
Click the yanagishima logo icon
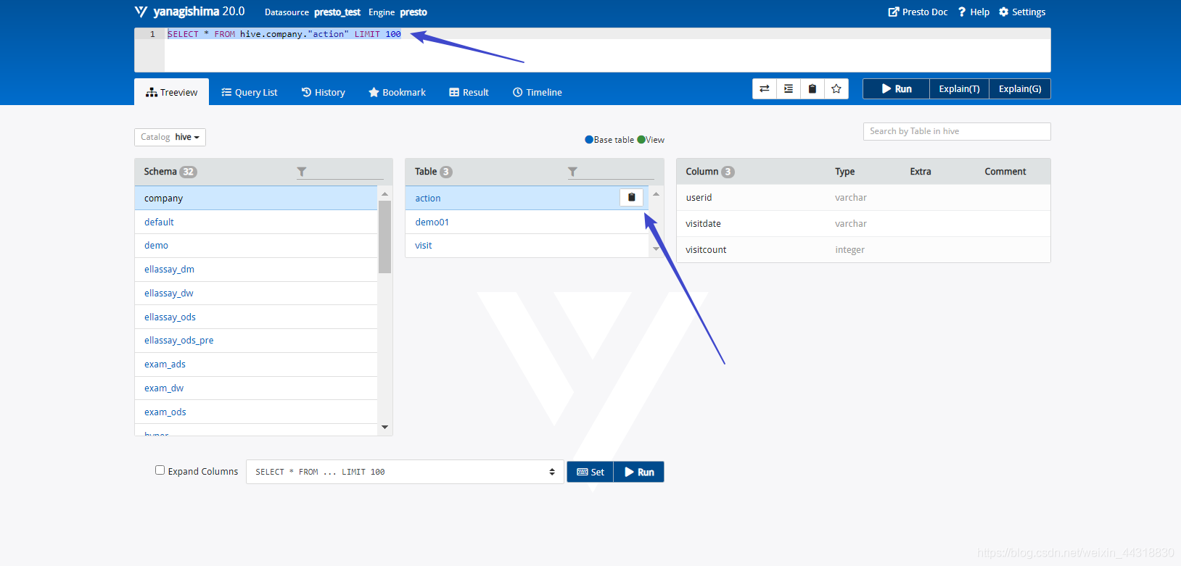point(141,12)
